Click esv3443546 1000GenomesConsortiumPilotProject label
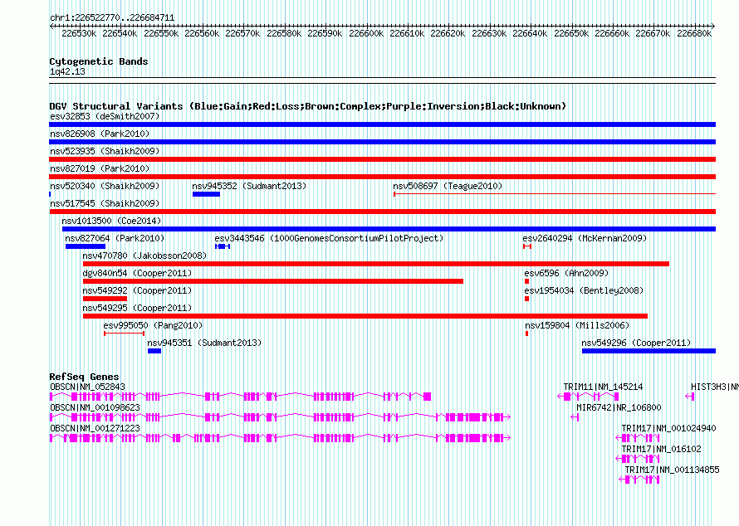The width and height of the screenshot is (739, 526). pos(329,238)
